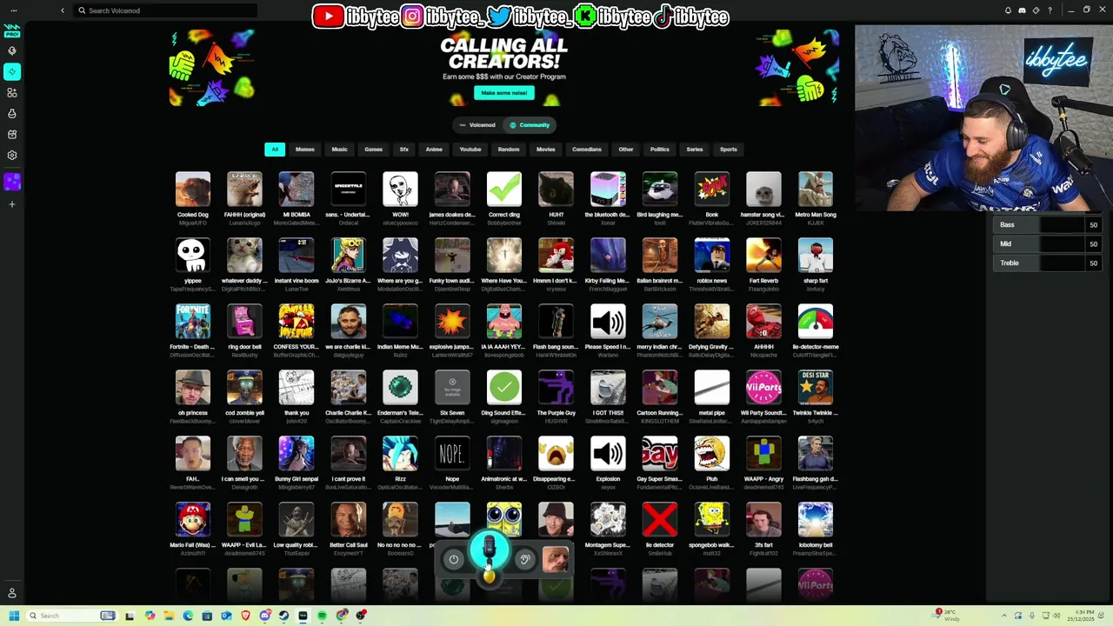Image resolution: width=1113 pixels, height=626 pixels.
Task: Play the yippeee sound tile
Action: (x=193, y=256)
